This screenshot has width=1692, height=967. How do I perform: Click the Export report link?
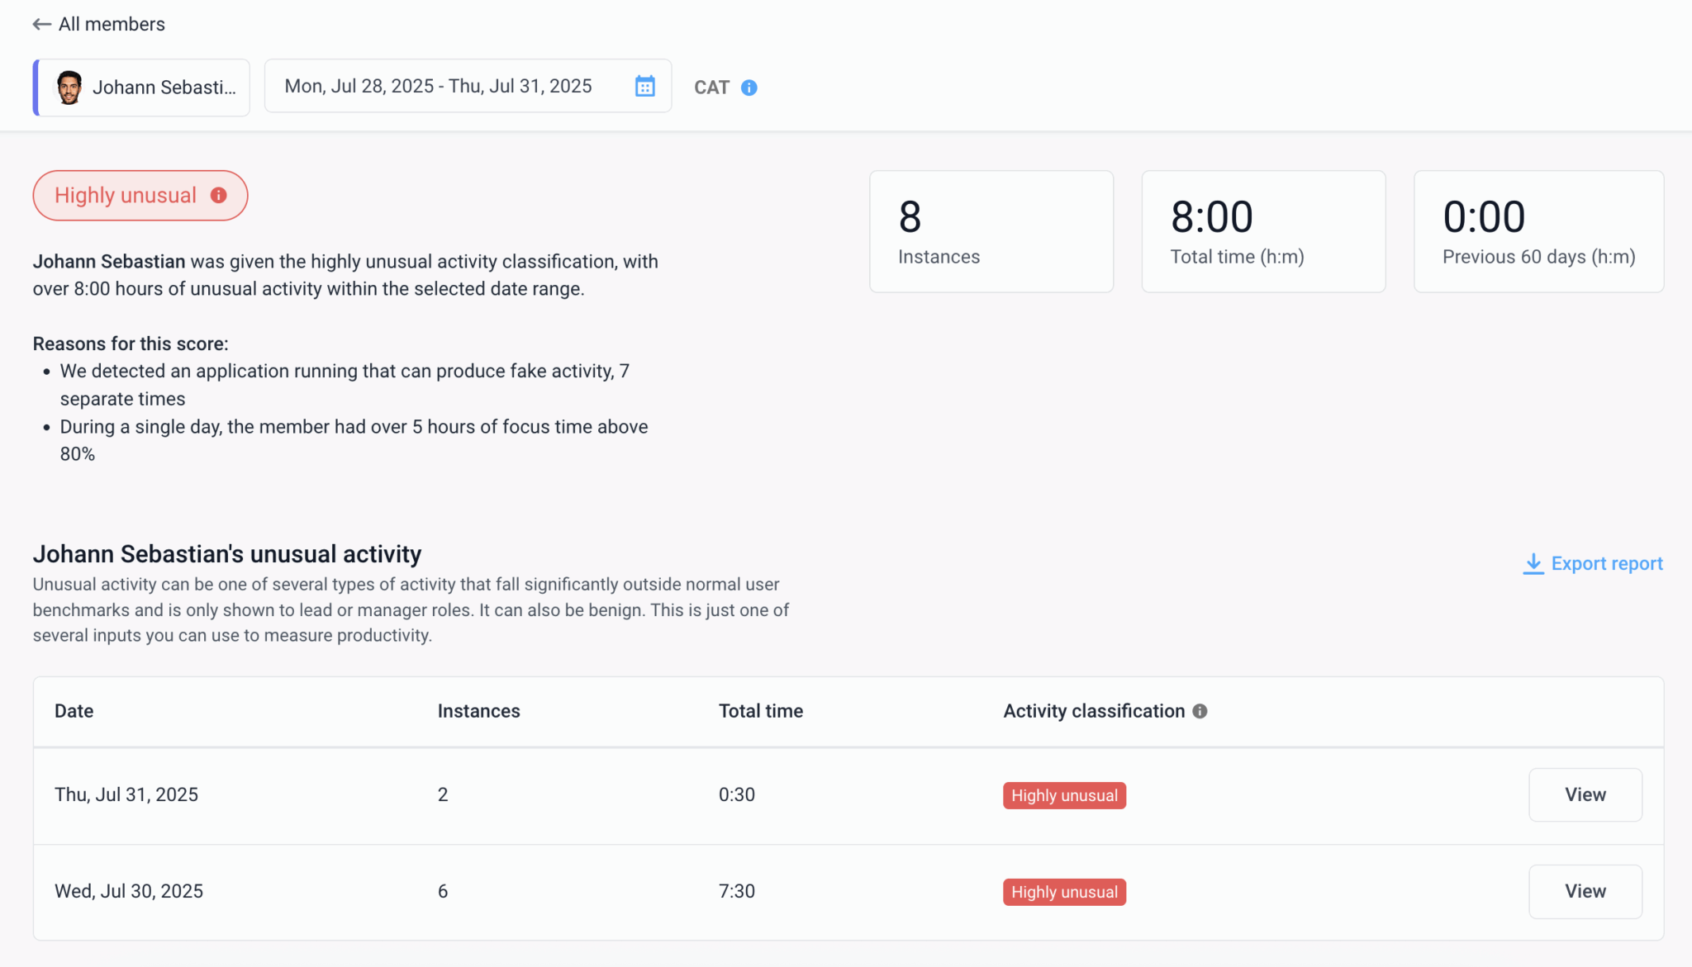pos(1607,563)
